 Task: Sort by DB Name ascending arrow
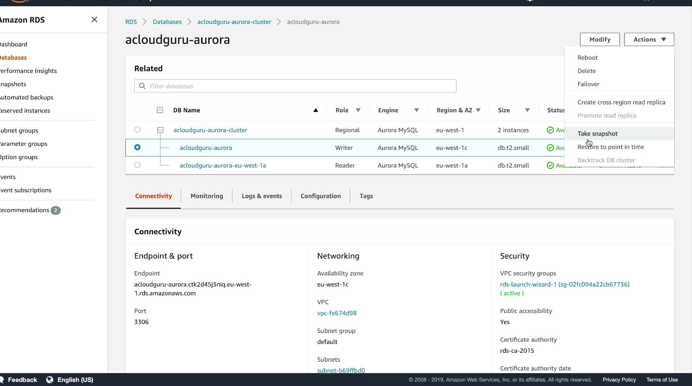pos(316,110)
